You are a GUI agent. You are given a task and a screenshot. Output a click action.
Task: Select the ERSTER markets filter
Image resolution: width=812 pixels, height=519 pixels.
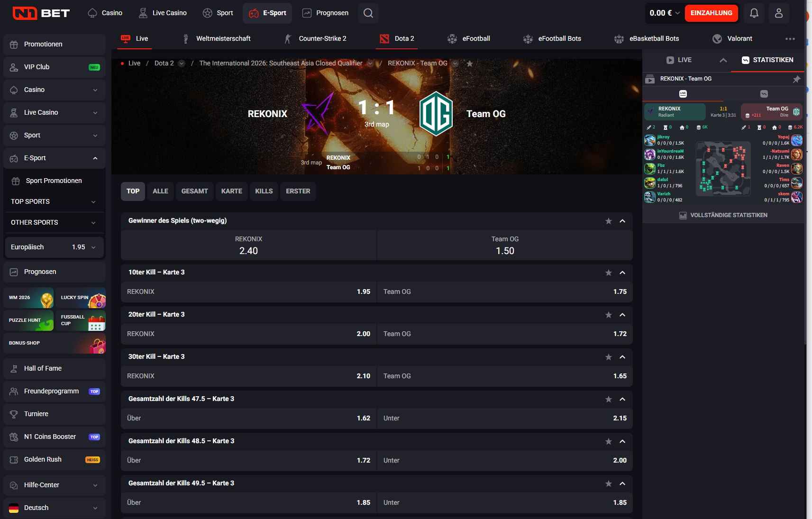pos(298,191)
